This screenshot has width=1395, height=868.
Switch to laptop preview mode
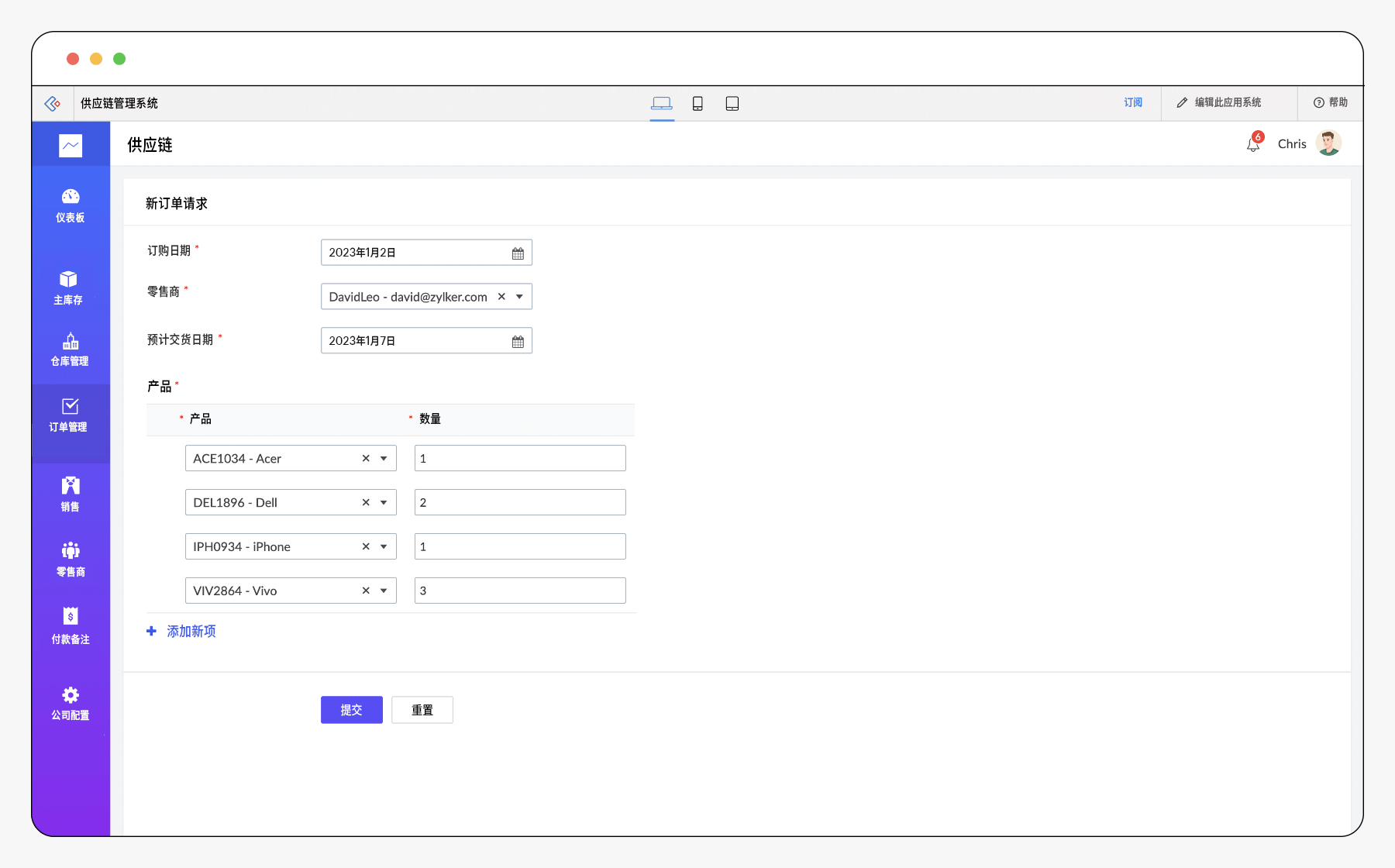[662, 103]
